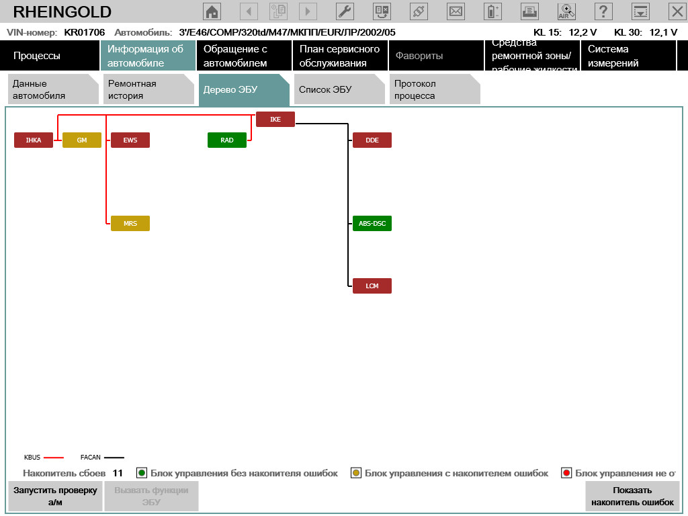Select the ABS-DSC control unit node

pyautogui.click(x=372, y=223)
